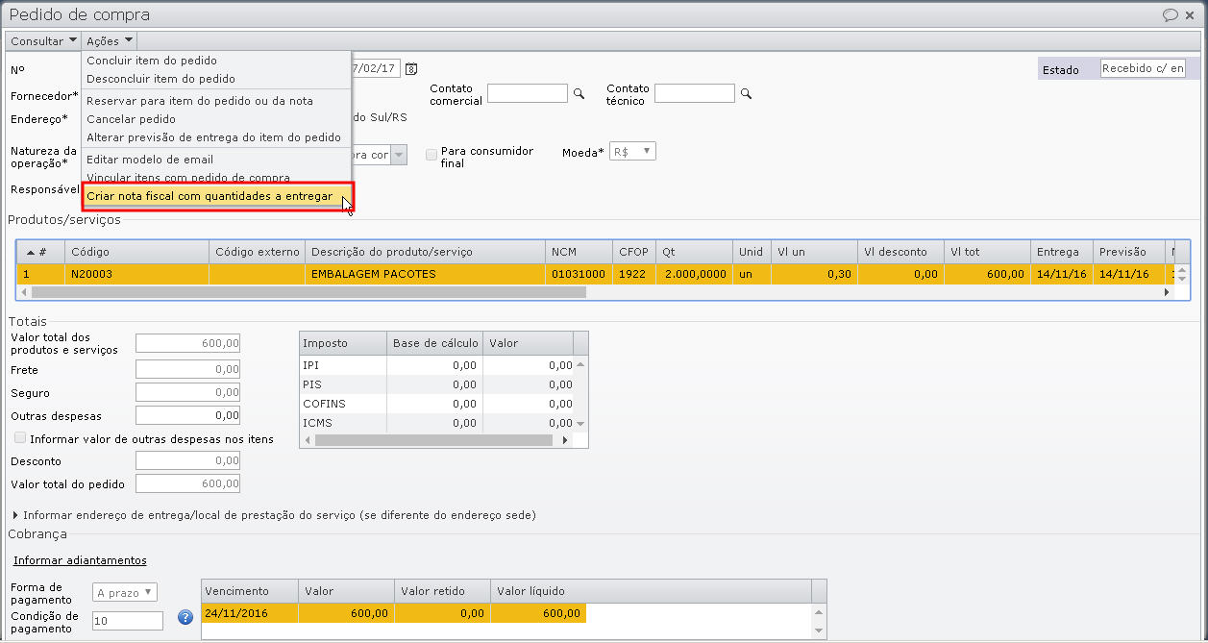Screen dimensions: 1208x643
Task: Click the Informar adiantamentos link
Action: click(x=80, y=560)
